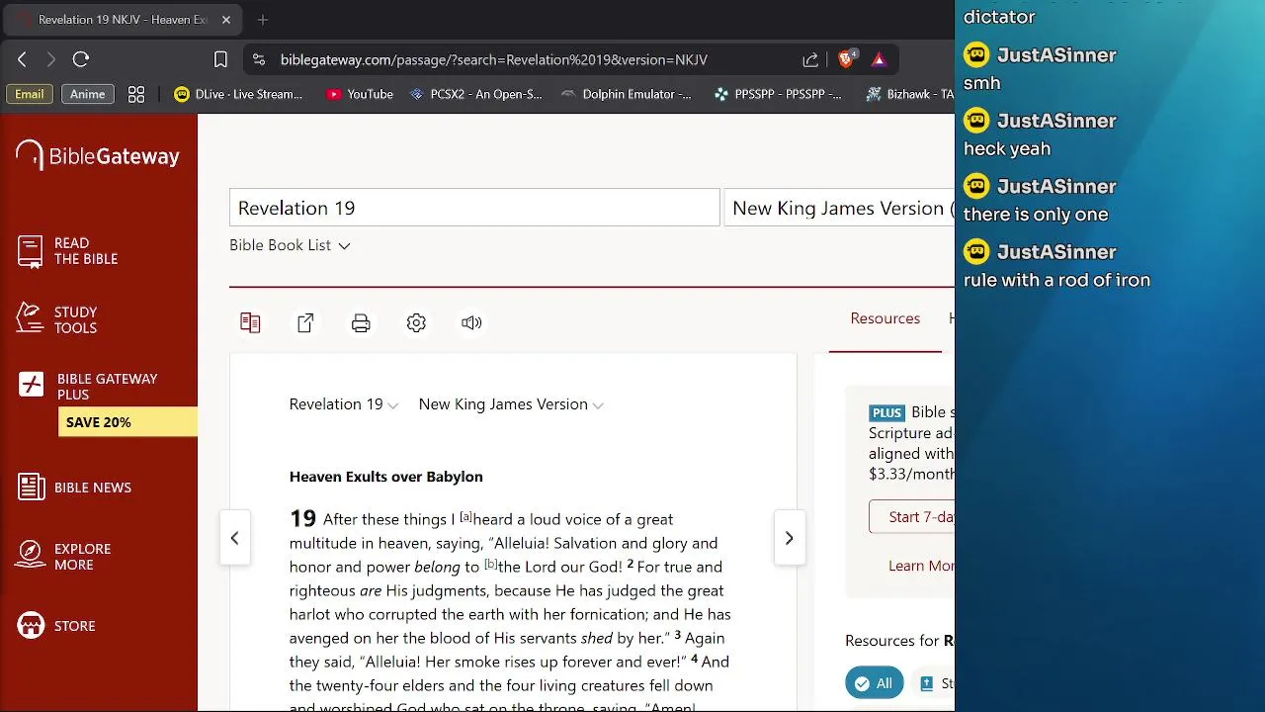The width and height of the screenshot is (1265, 712).
Task: Click avatar beside 'rule with a rod' message
Action: (976, 252)
